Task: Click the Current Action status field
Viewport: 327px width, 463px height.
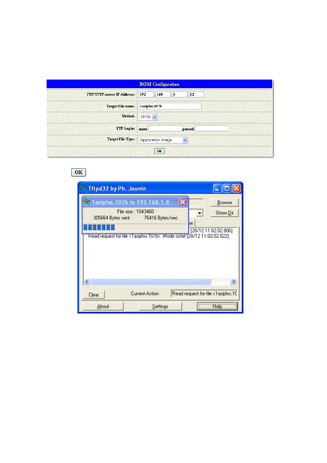Action: (x=204, y=294)
